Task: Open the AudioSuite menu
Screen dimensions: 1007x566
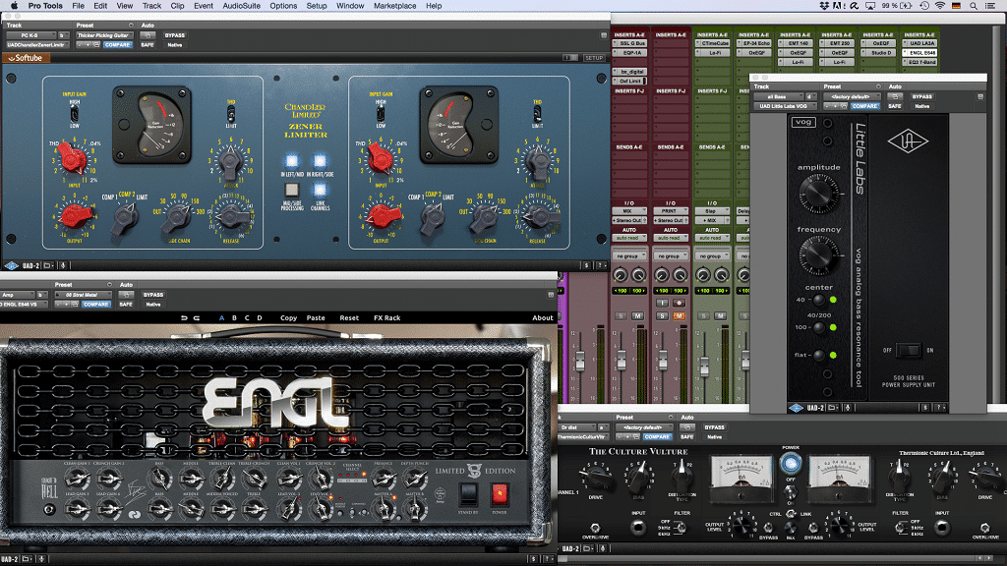Action: [x=242, y=6]
